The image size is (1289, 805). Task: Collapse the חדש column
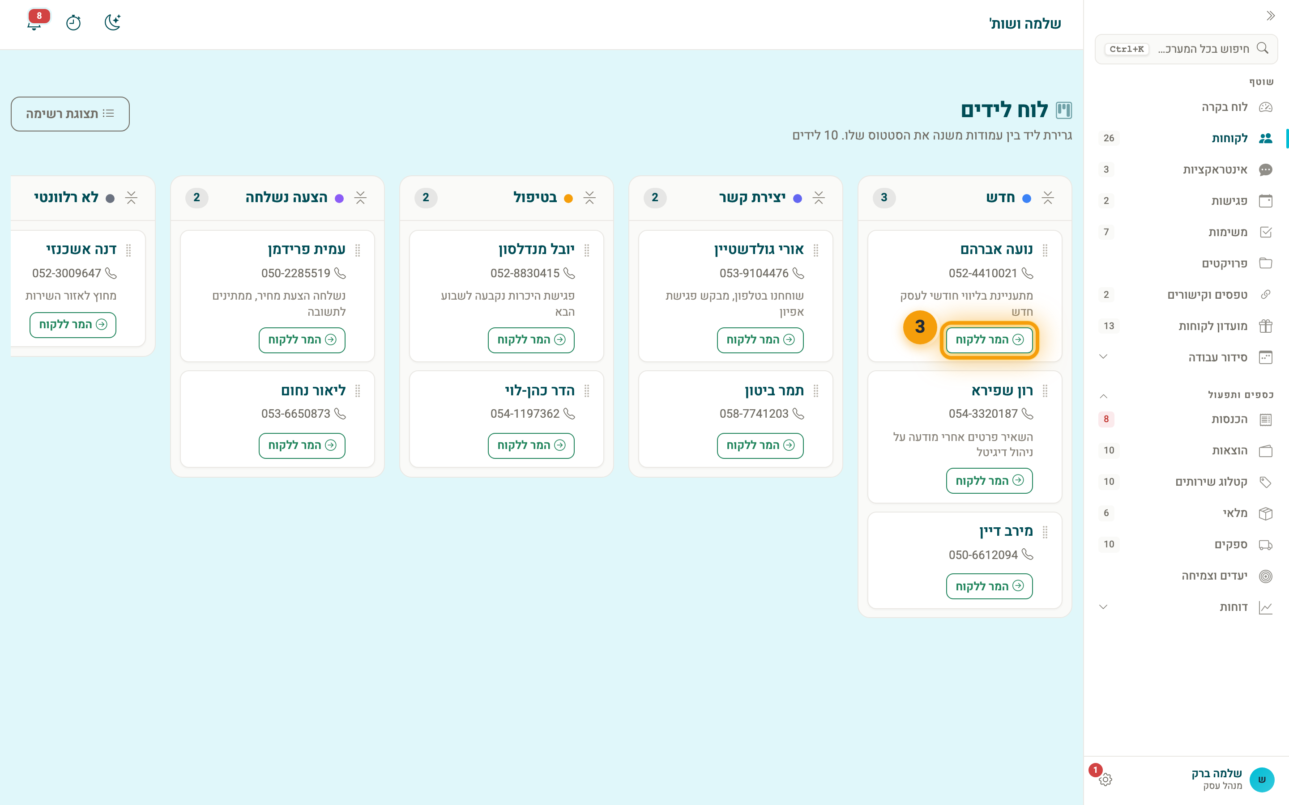1048,198
